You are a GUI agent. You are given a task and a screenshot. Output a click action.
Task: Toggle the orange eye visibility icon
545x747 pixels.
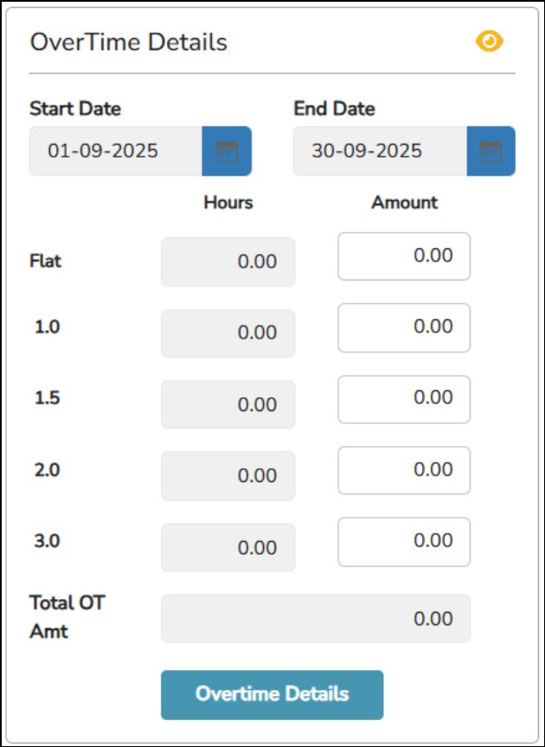[490, 42]
